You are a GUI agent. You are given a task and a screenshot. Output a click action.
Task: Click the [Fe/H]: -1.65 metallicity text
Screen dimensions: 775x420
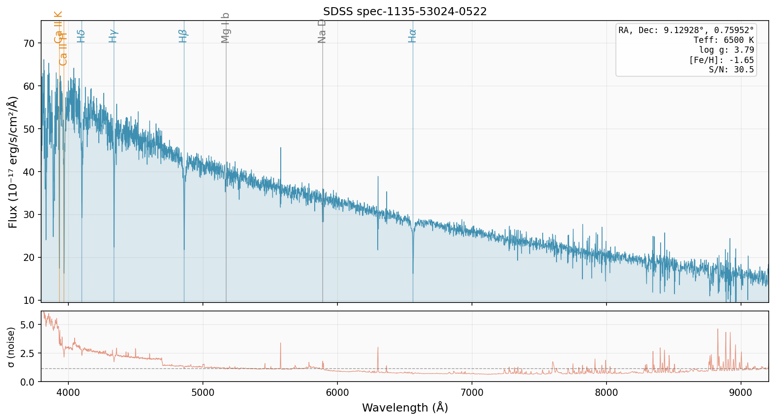pos(721,60)
